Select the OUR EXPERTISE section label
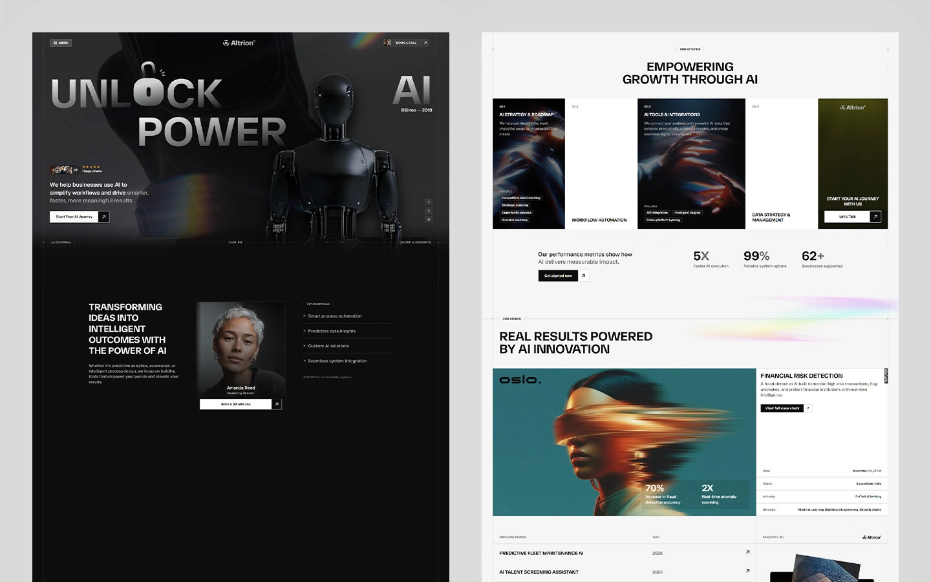931x582 pixels. pos(690,49)
